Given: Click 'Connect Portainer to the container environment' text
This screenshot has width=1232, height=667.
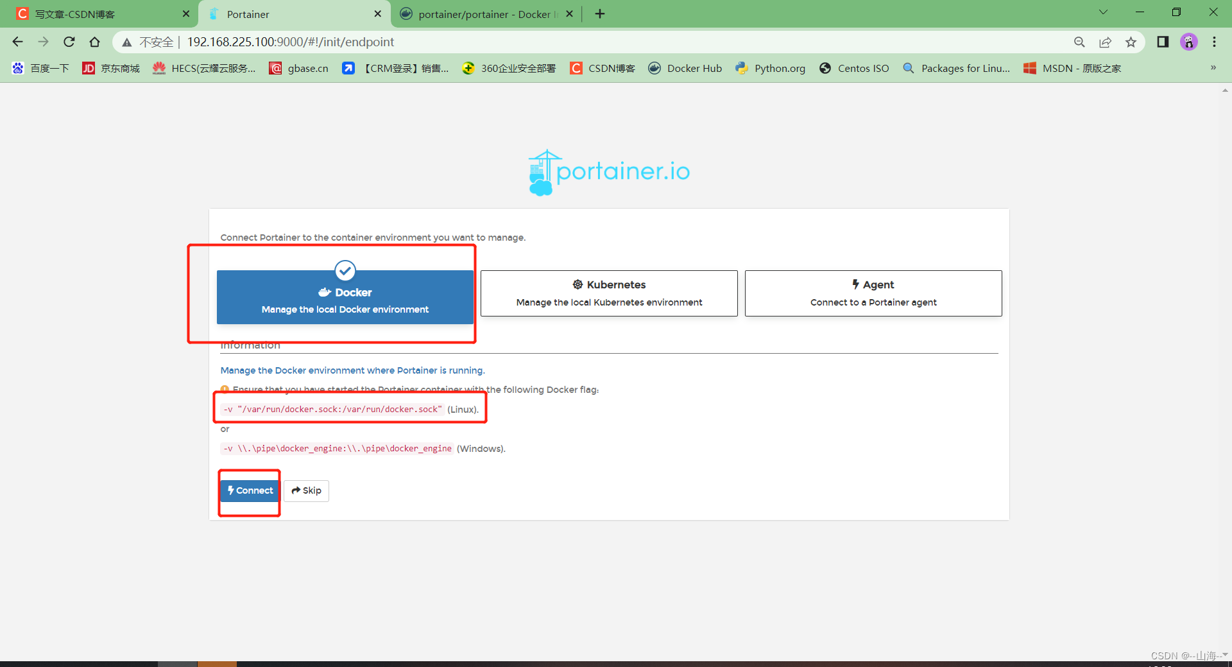Looking at the screenshot, I should 373,238.
